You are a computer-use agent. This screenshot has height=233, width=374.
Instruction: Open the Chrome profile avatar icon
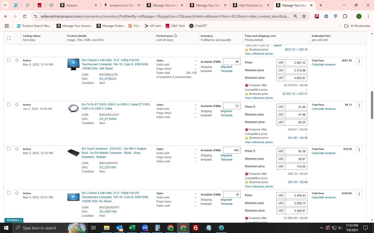(x=359, y=16)
